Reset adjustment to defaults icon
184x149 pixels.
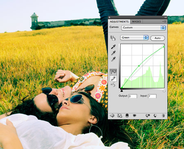click(155, 116)
